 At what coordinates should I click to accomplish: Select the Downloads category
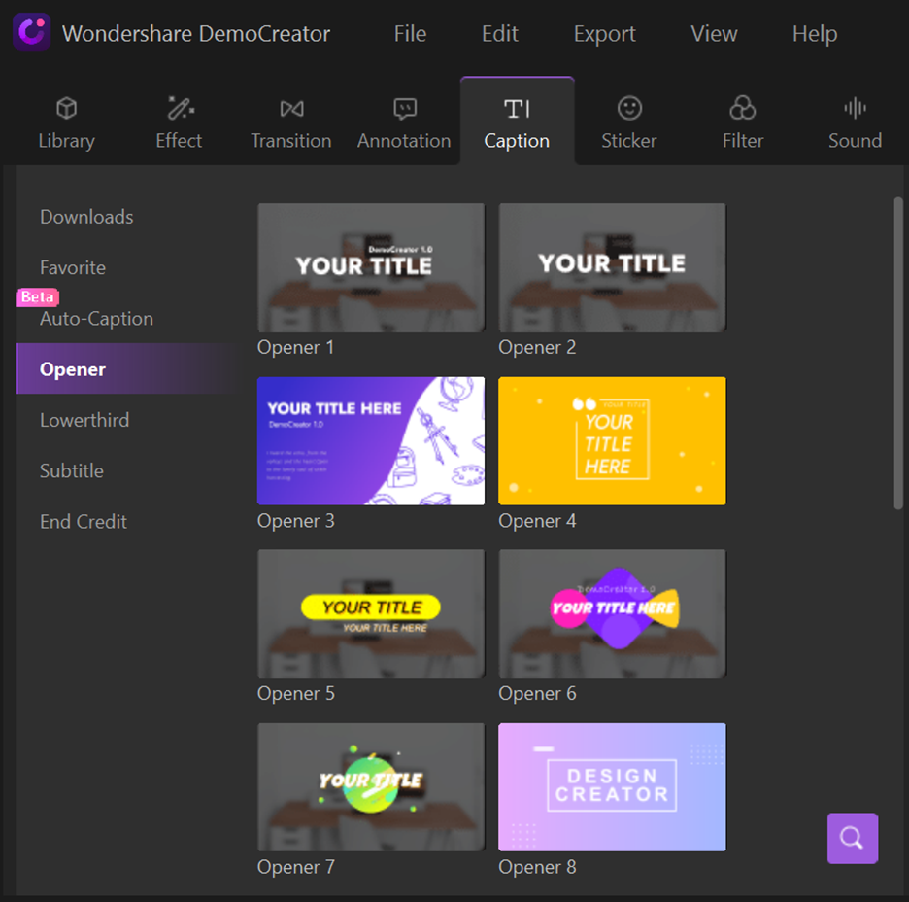[86, 217]
